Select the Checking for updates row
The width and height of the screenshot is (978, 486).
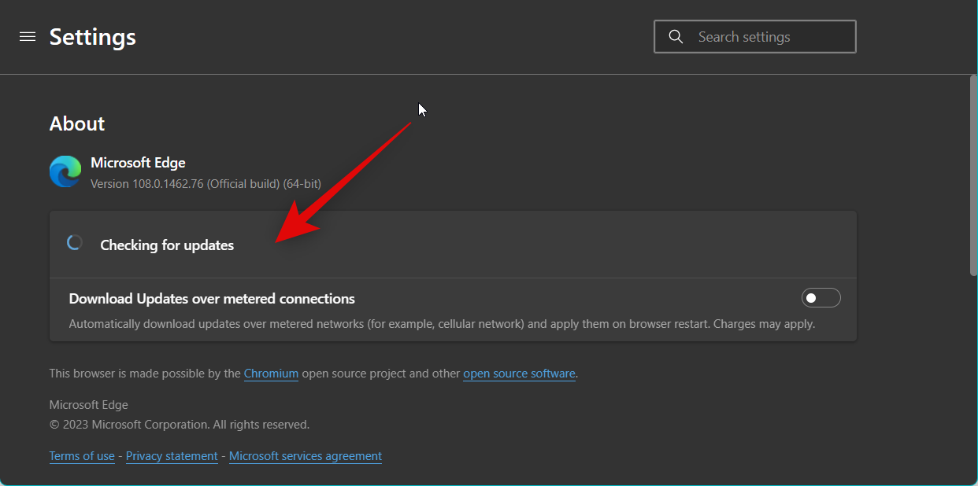click(453, 245)
